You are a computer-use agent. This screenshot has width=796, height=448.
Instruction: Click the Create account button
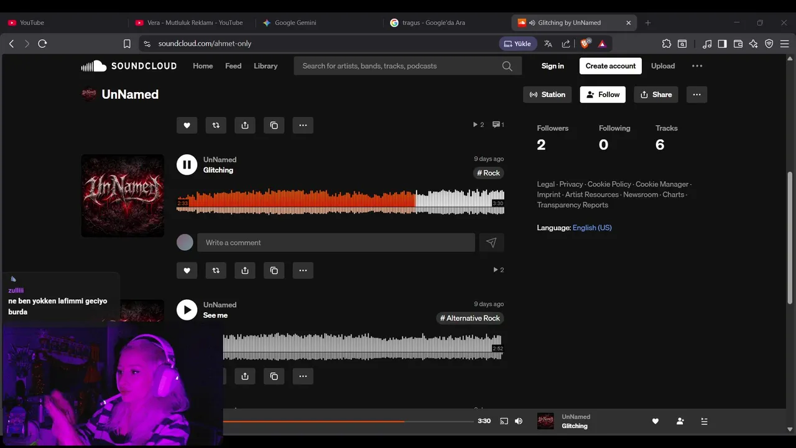pyautogui.click(x=611, y=66)
